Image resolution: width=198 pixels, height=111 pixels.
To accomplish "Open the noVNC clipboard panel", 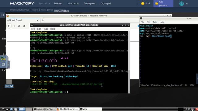I will (3, 64).
